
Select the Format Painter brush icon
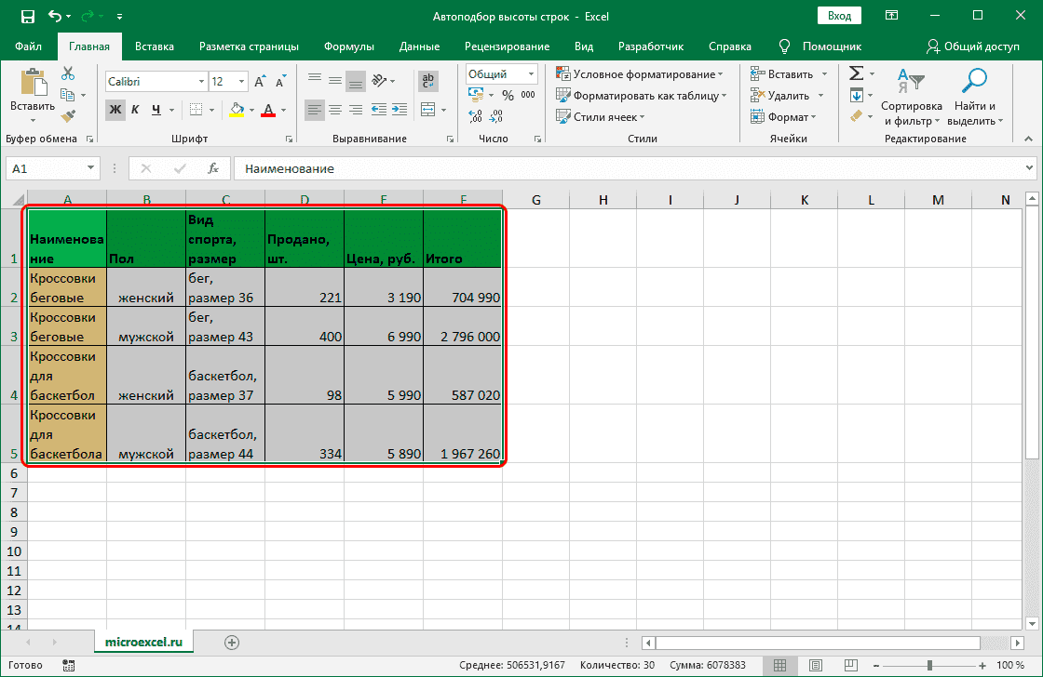[x=68, y=115]
